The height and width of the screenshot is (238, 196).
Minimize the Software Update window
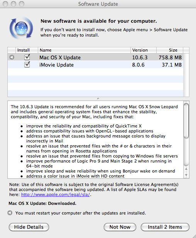[14, 4]
